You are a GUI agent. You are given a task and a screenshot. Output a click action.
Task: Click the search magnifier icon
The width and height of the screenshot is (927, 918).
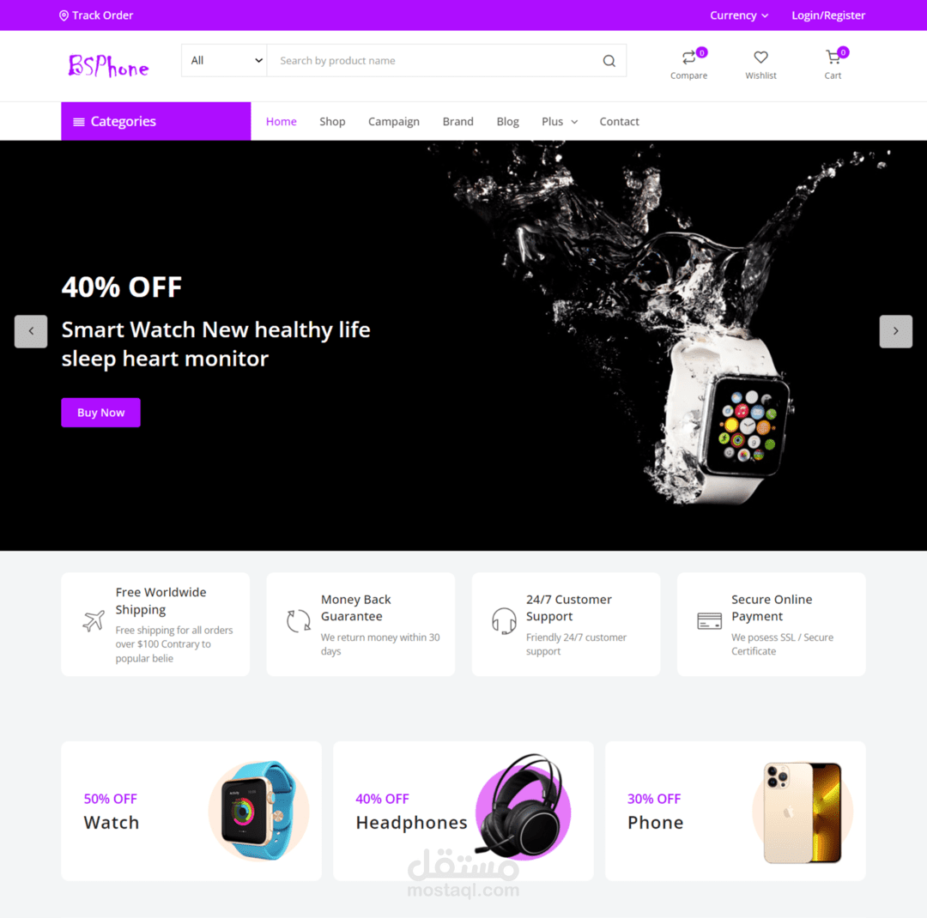coord(609,60)
